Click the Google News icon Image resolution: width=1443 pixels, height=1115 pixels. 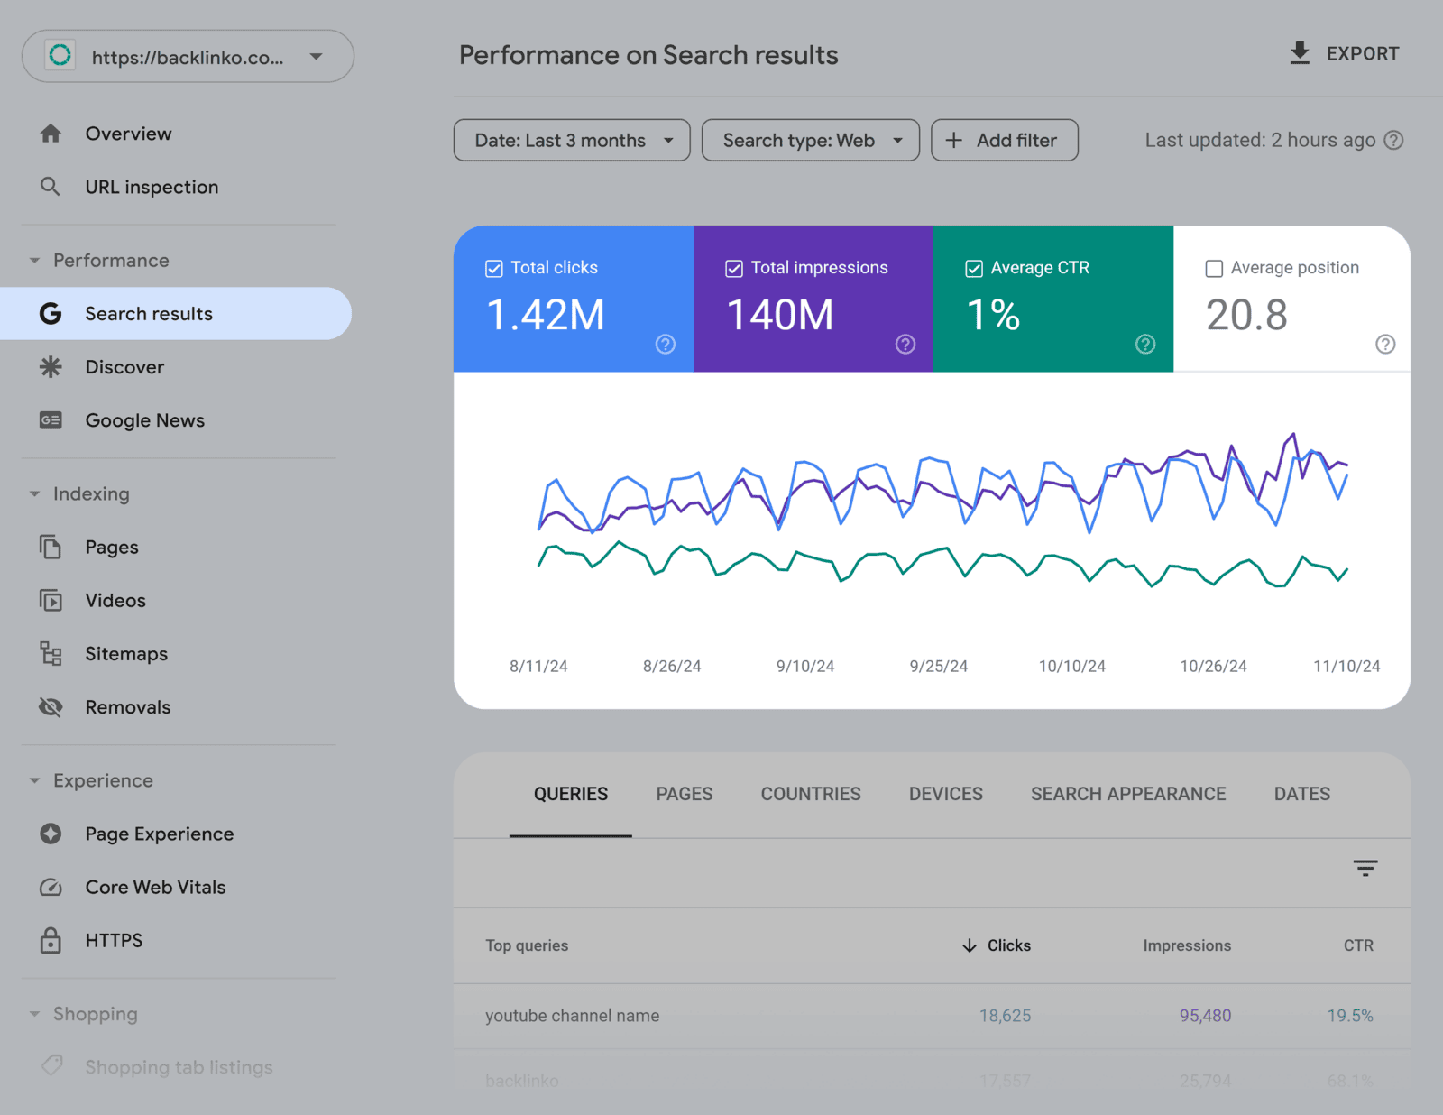coord(51,420)
